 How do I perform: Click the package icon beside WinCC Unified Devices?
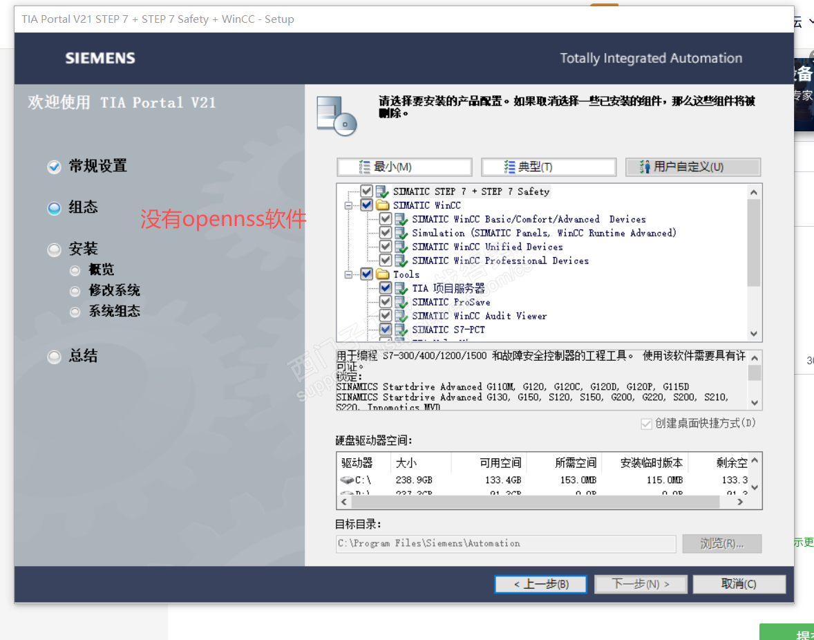click(401, 247)
